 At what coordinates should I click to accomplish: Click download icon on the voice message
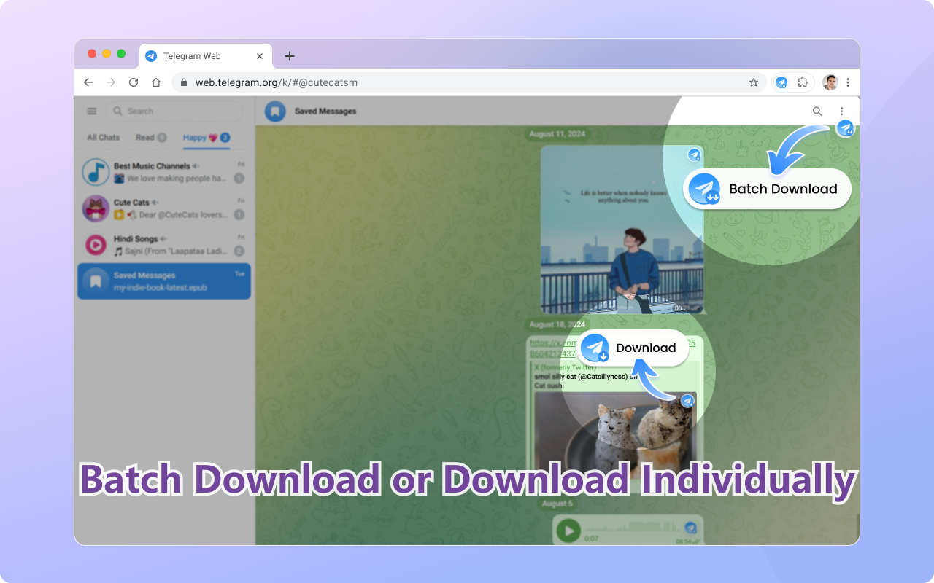pyautogui.click(x=690, y=527)
